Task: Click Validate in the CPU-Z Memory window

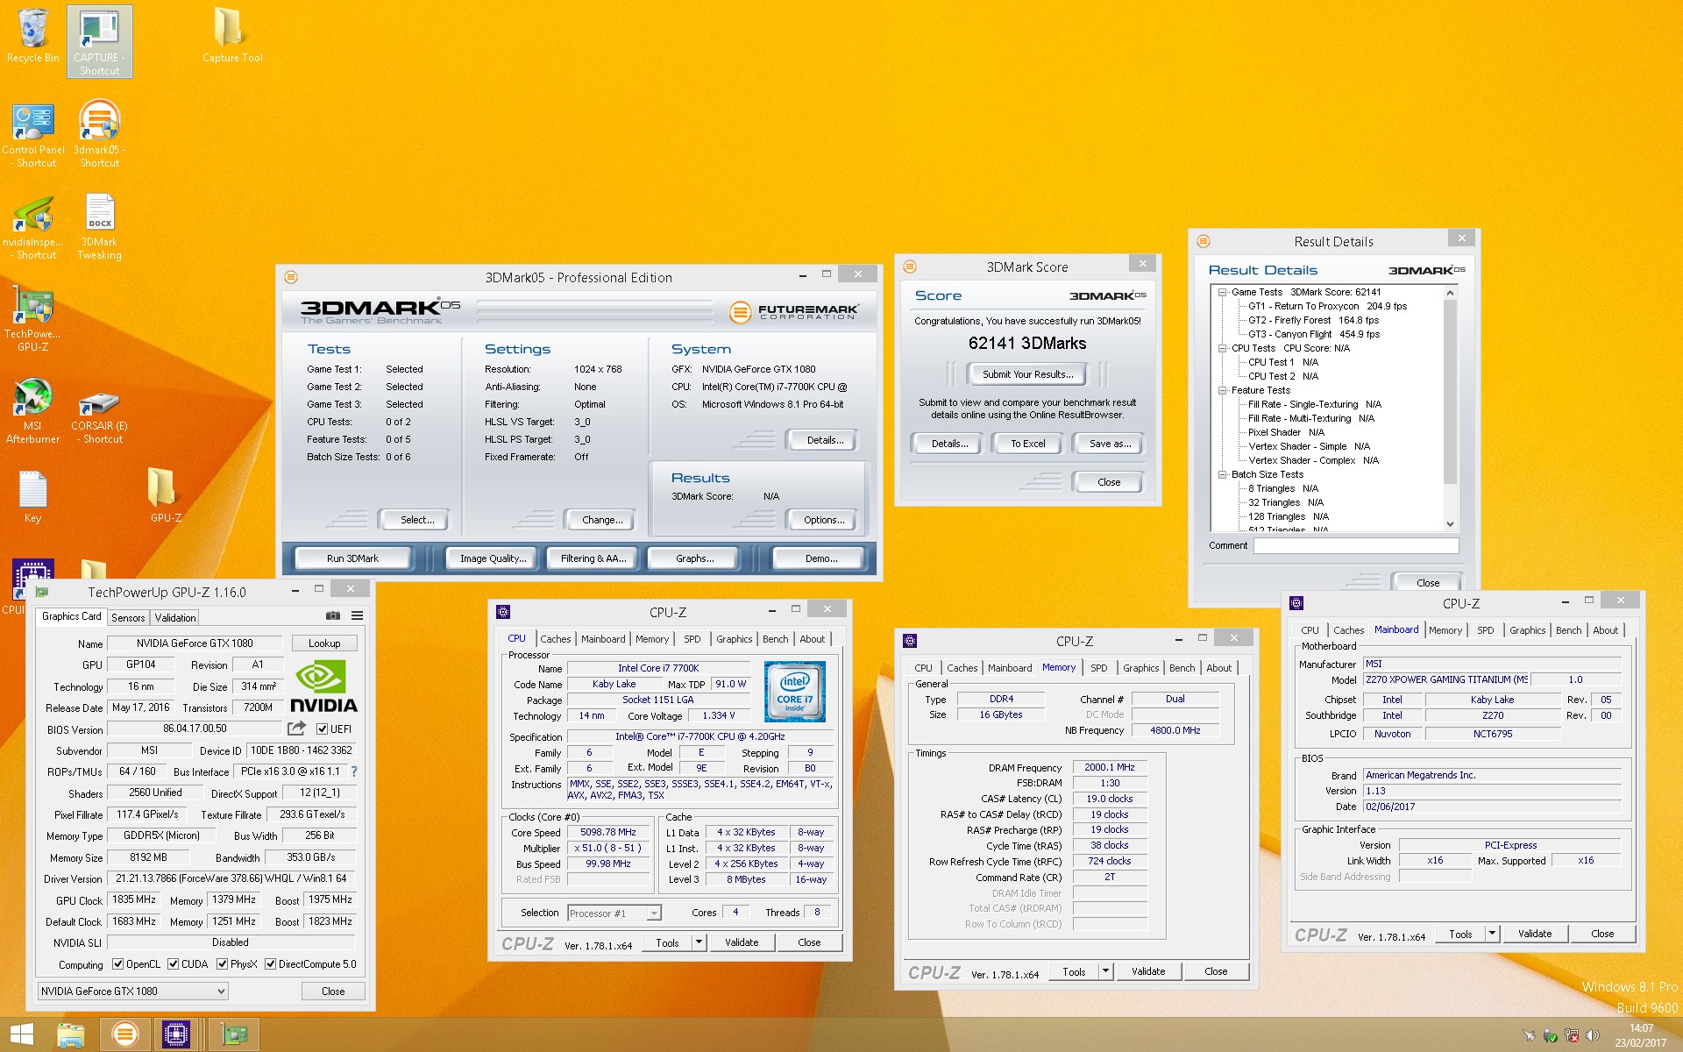Action: 1147,971
